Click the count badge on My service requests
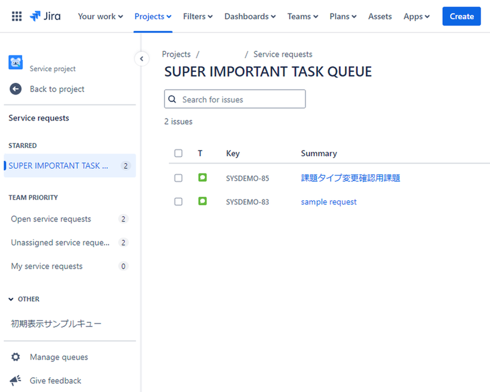Viewport: 490px width, 392px height. [123, 266]
